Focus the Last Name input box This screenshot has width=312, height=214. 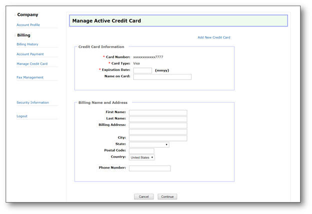point(157,119)
